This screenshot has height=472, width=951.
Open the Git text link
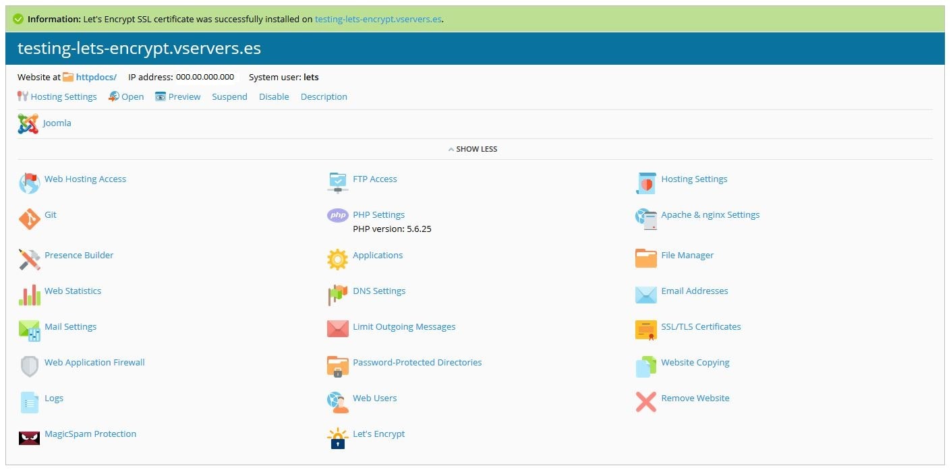pyautogui.click(x=51, y=214)
